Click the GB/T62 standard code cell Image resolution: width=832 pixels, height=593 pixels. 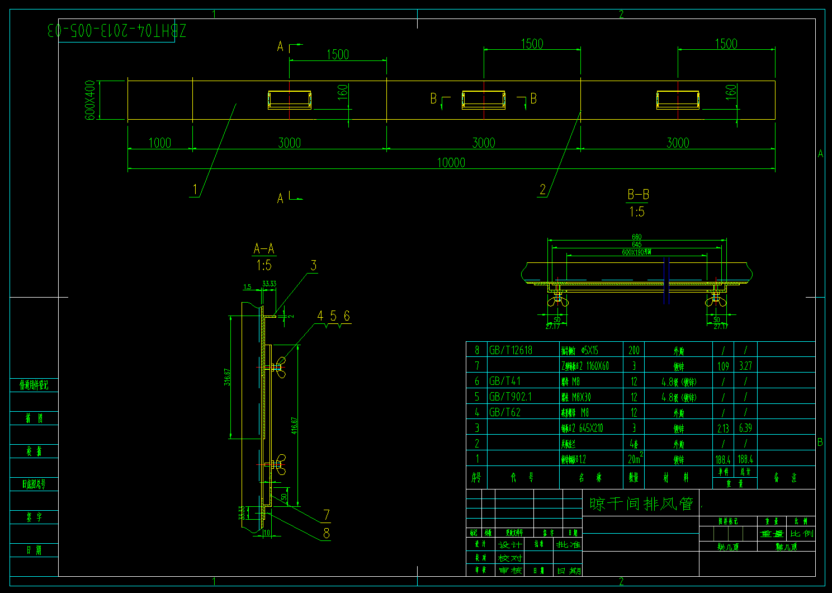pos(505,412)
